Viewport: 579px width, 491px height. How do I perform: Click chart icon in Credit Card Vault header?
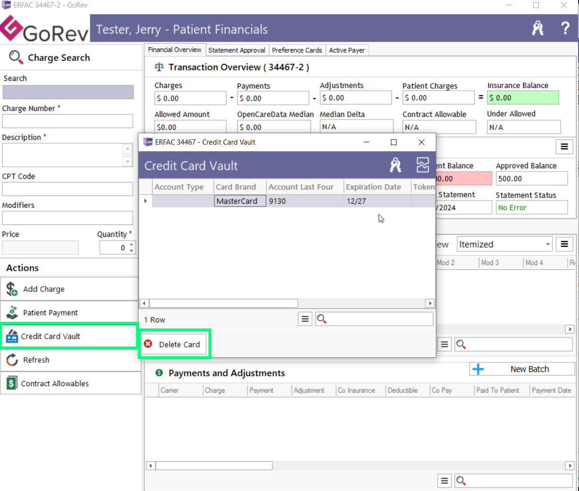click(423, 165)
